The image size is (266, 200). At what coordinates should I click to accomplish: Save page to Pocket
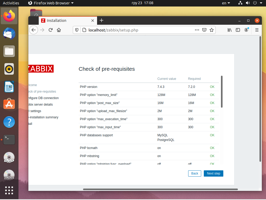tap(204, 30)
